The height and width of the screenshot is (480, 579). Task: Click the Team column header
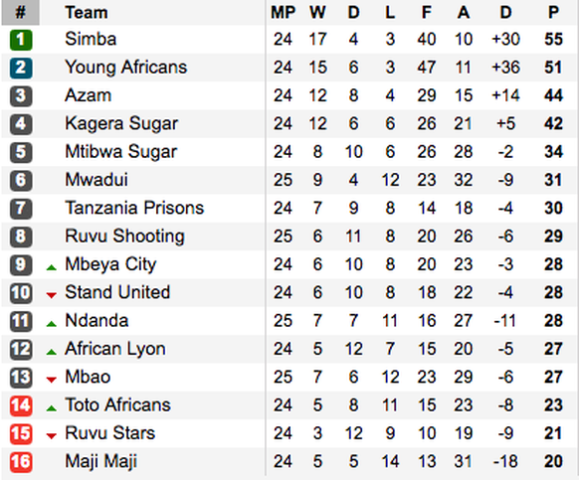click(x=87, y=13)
